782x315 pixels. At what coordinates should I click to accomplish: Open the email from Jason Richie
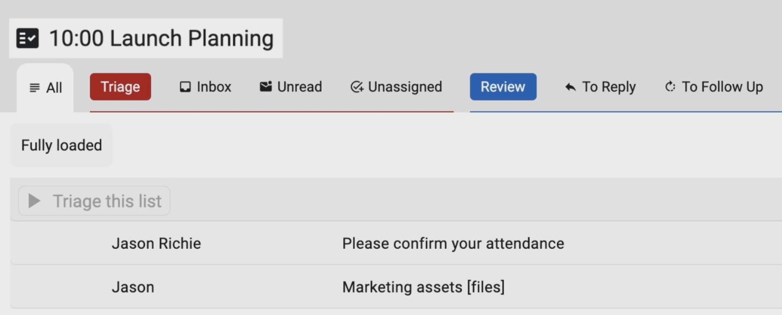pos(156,243)
